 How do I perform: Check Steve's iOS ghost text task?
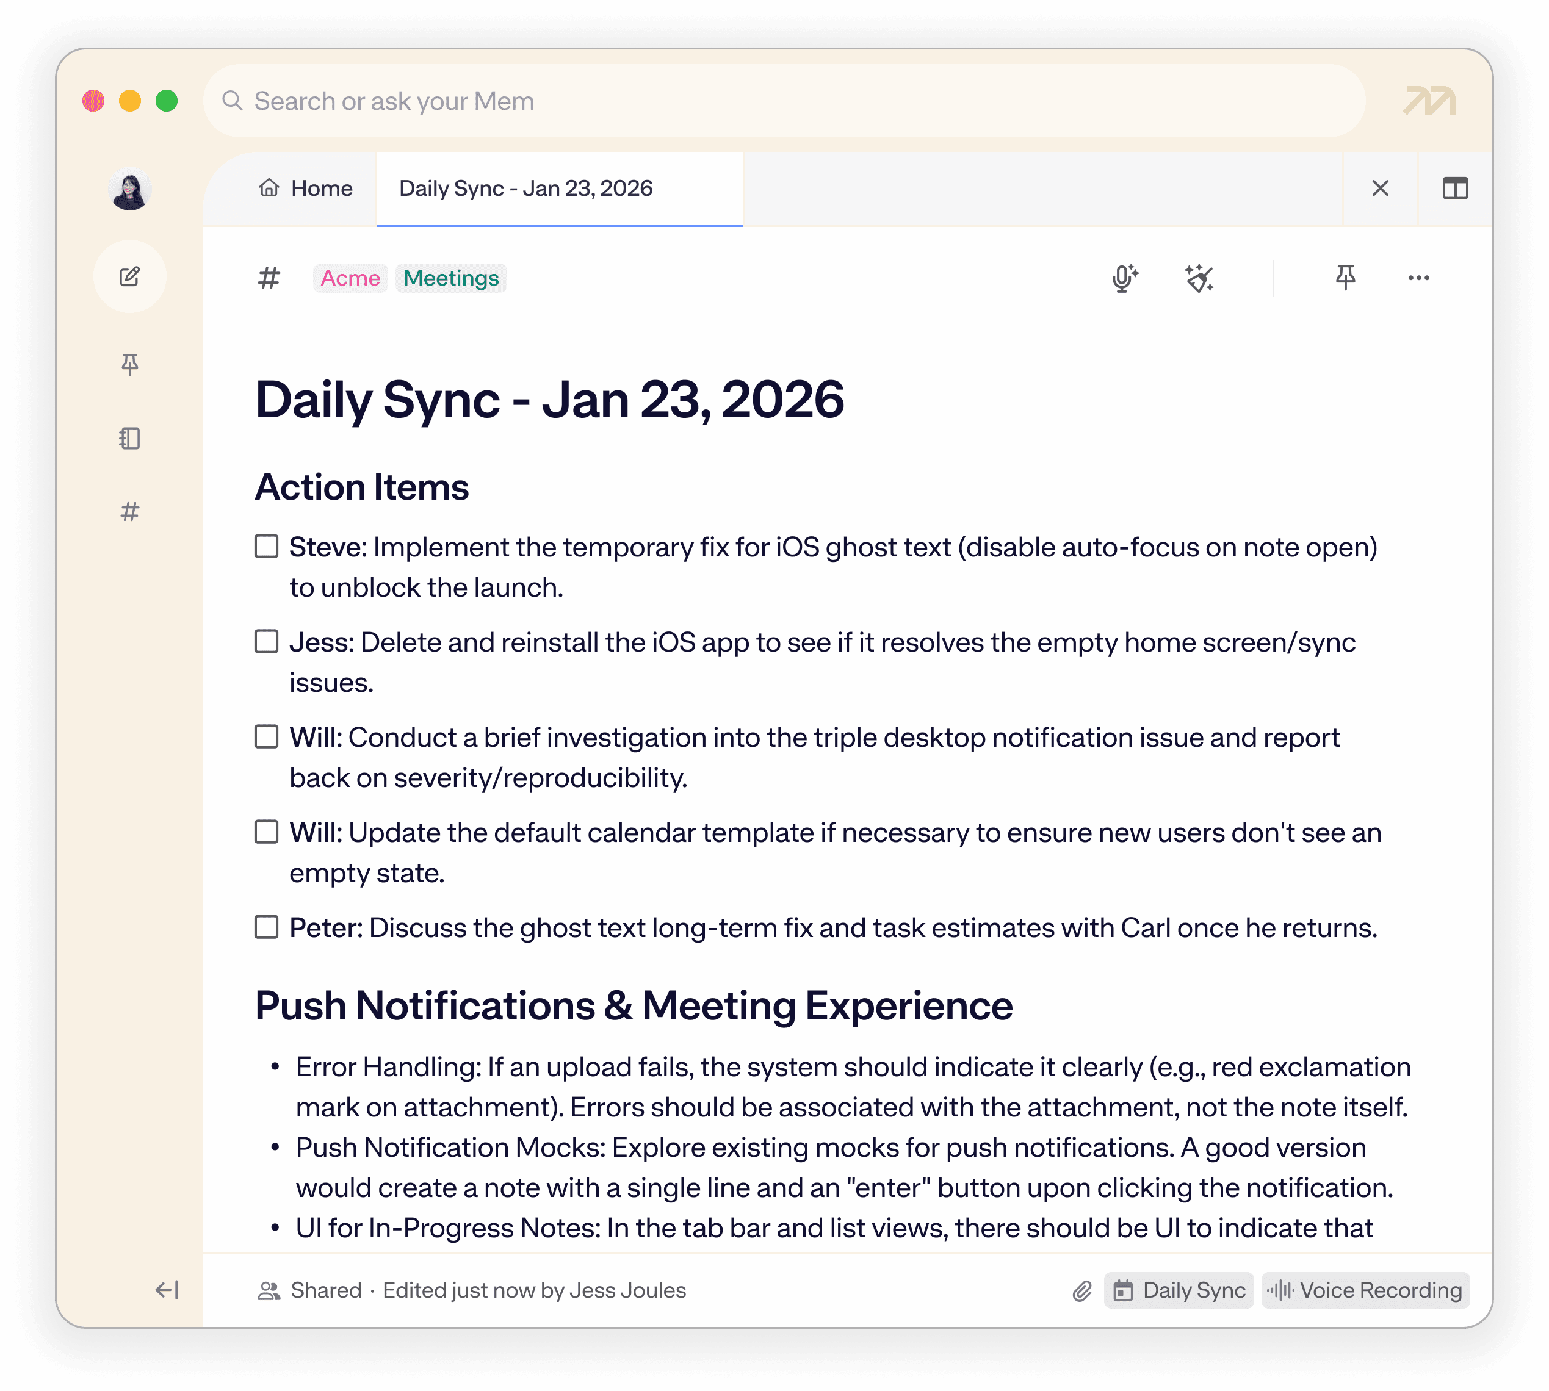pyautogui.click(x=266, y=547)
